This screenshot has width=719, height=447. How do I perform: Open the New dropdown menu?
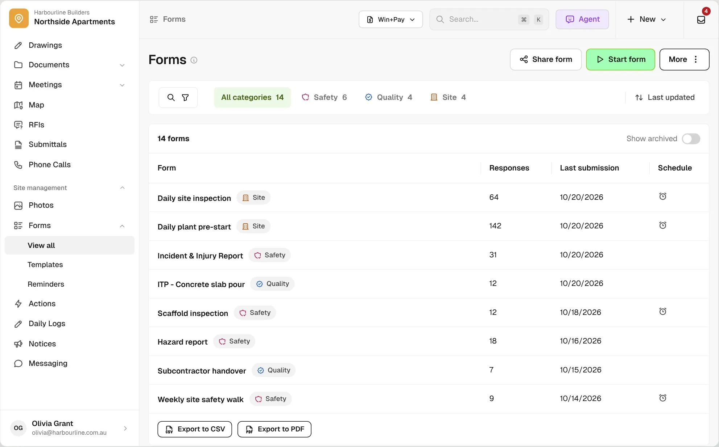click(x=646, y=20)
